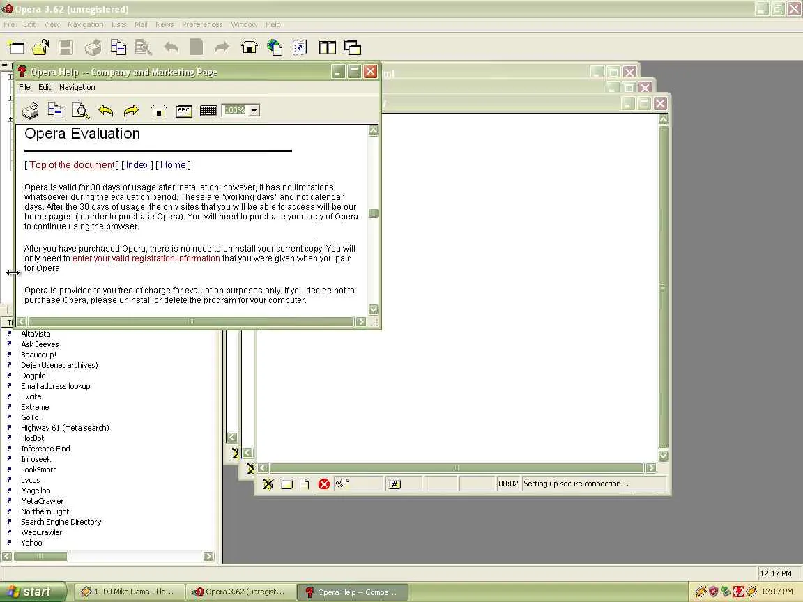Select Search Engine Directory bookmark
Screen dimensions: 803x602
point(61,522)
